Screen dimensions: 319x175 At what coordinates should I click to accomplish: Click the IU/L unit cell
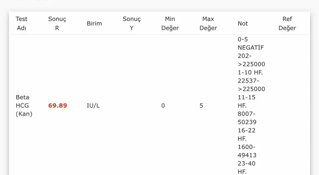93,106
